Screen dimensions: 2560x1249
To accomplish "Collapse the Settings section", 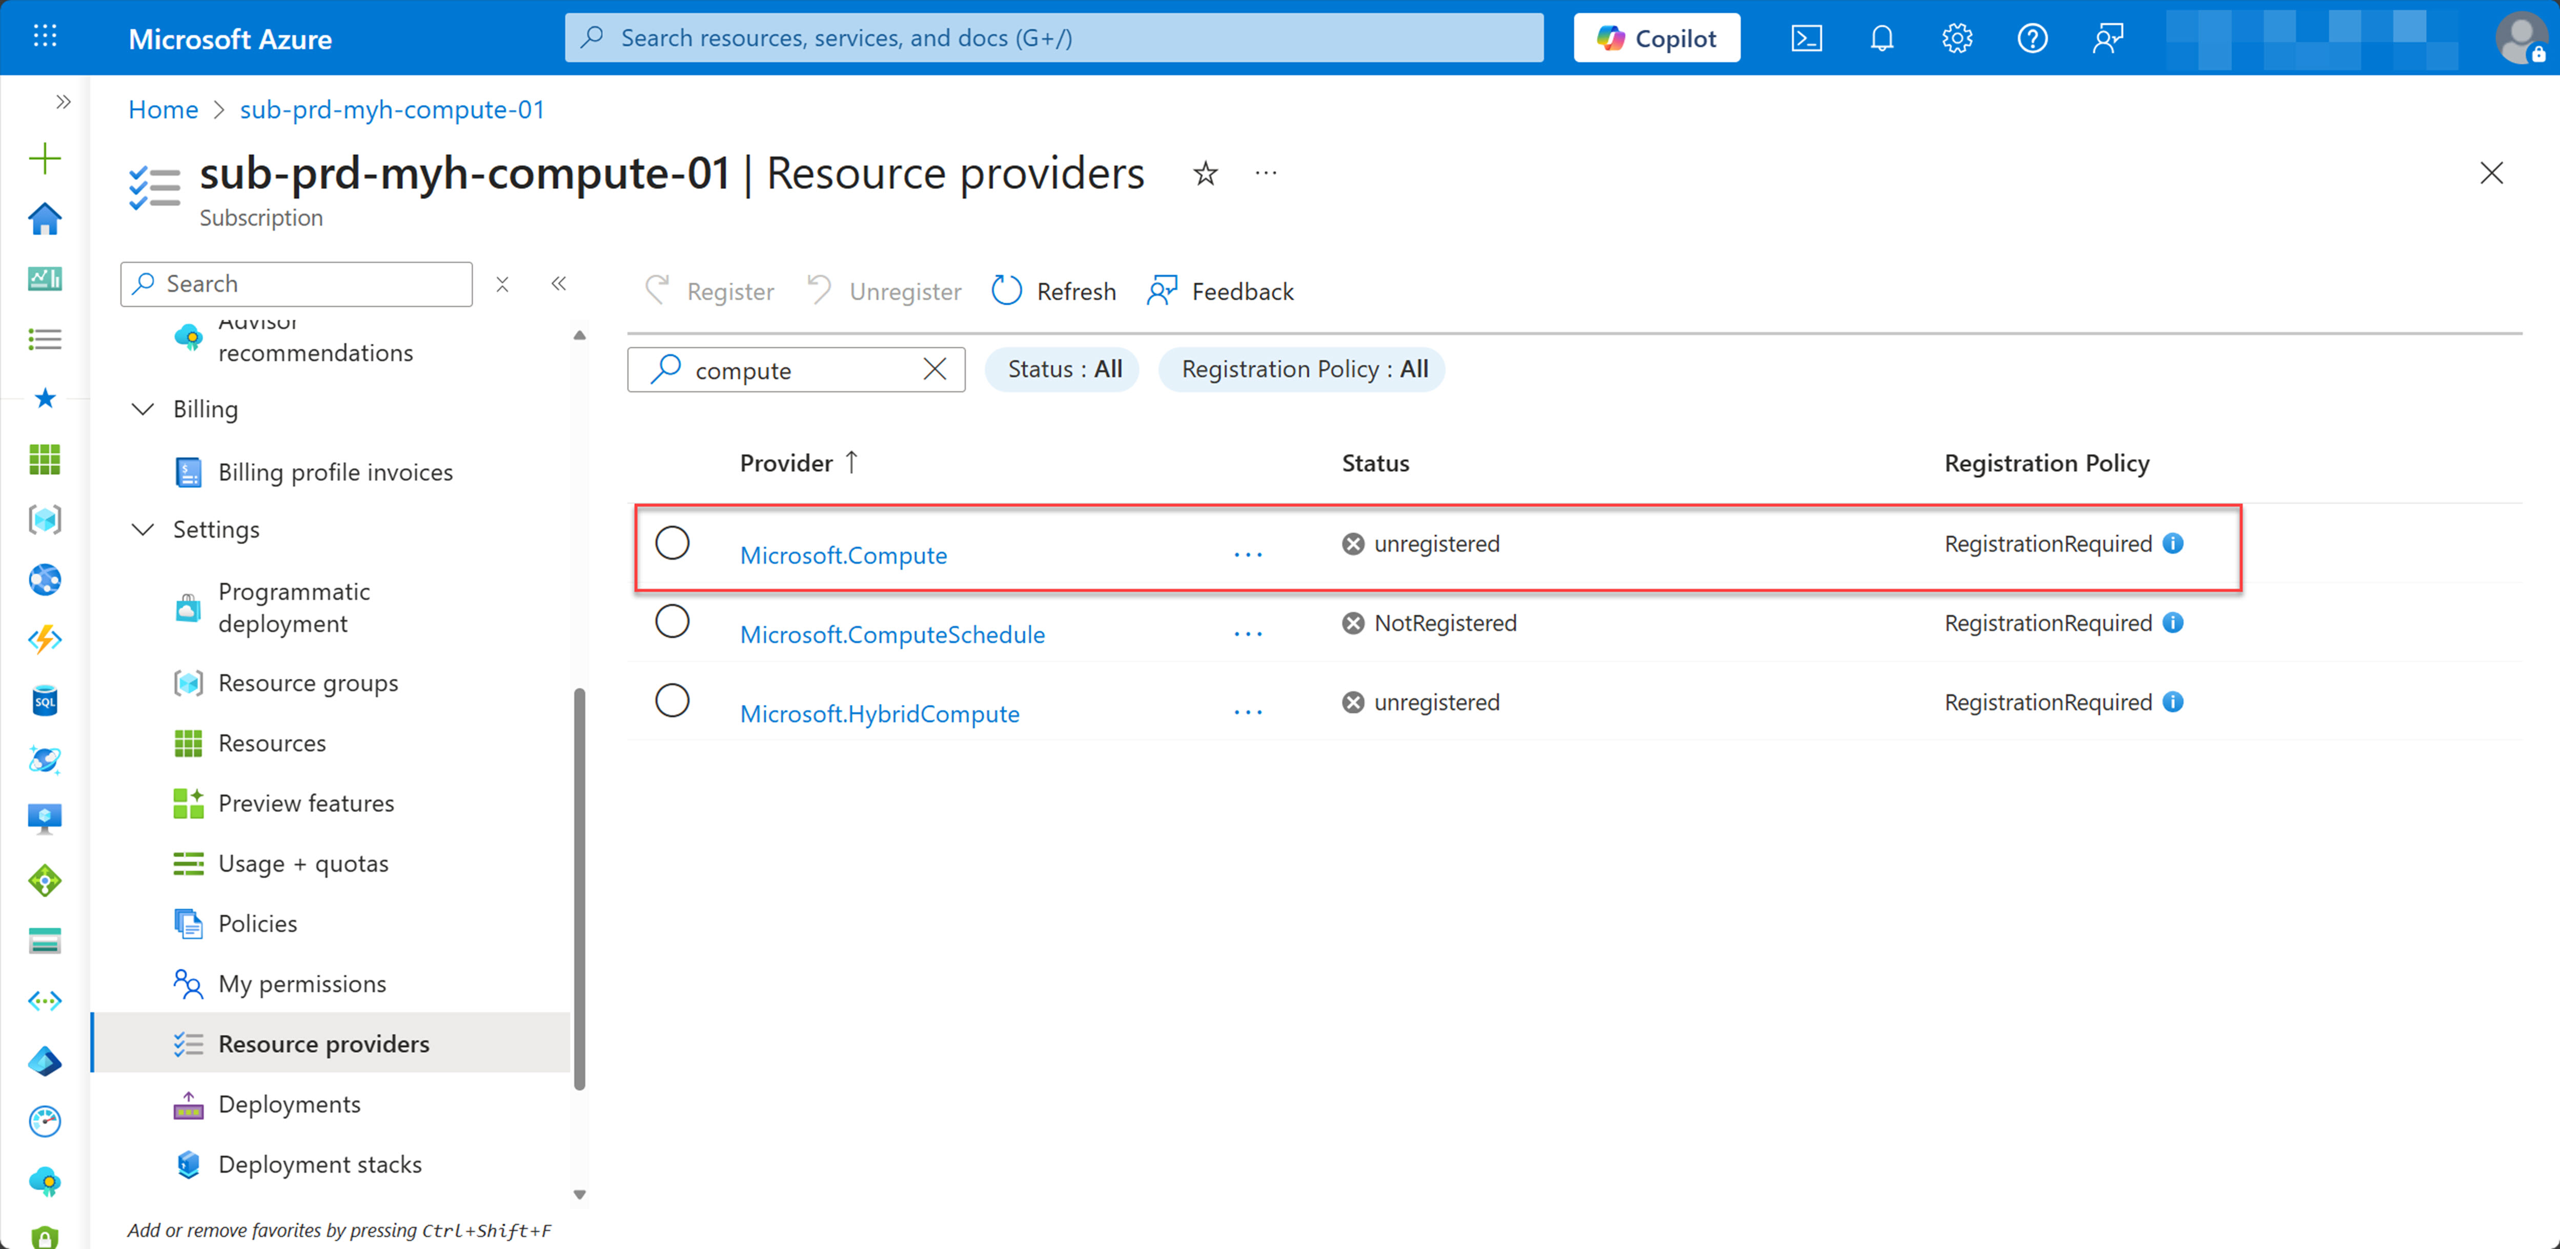I will coord(142,529).
